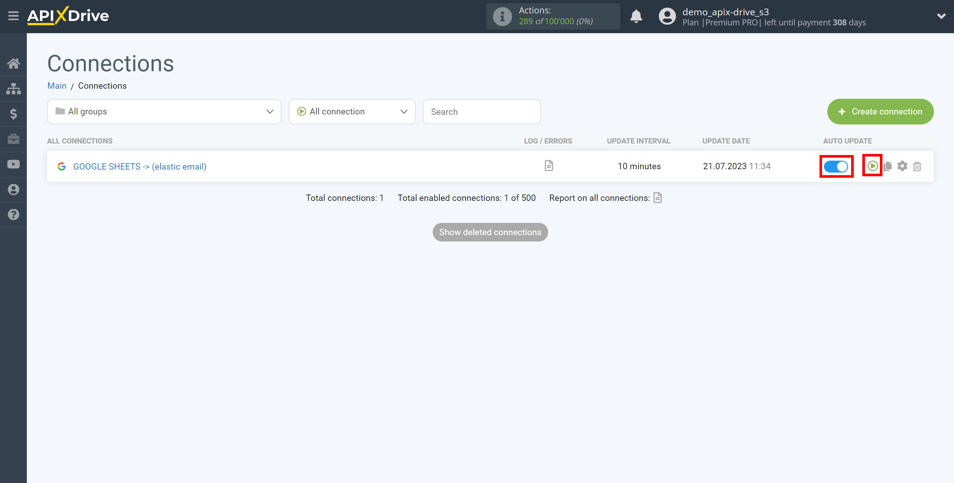Click the GOOGLE SHEETS elastic email connection link
The image size is (954, 483).
(x=139, y=166)
